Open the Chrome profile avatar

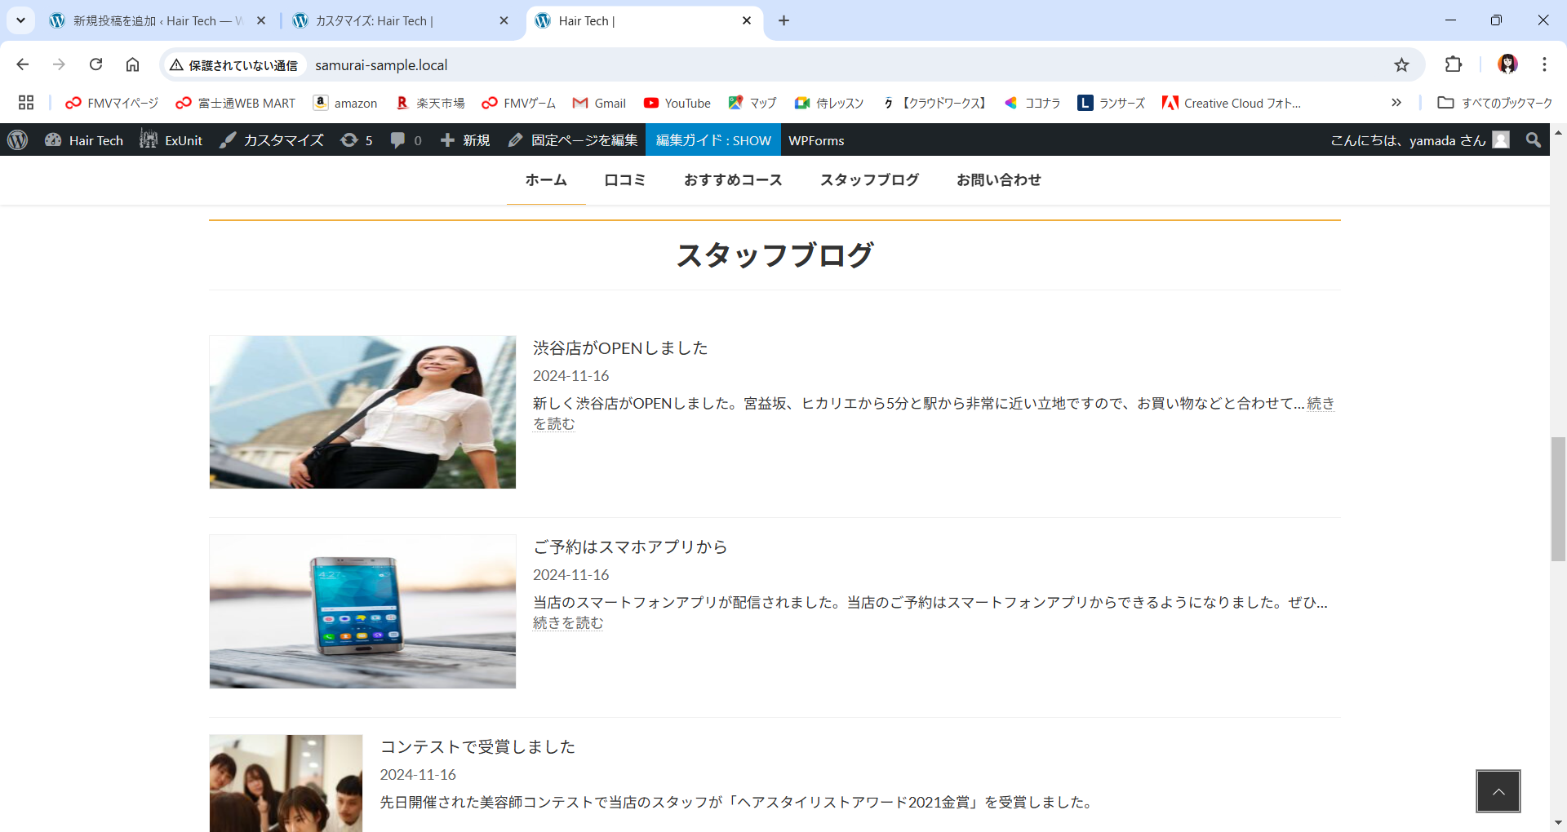pyautogui.click(x=1507, y=64)
